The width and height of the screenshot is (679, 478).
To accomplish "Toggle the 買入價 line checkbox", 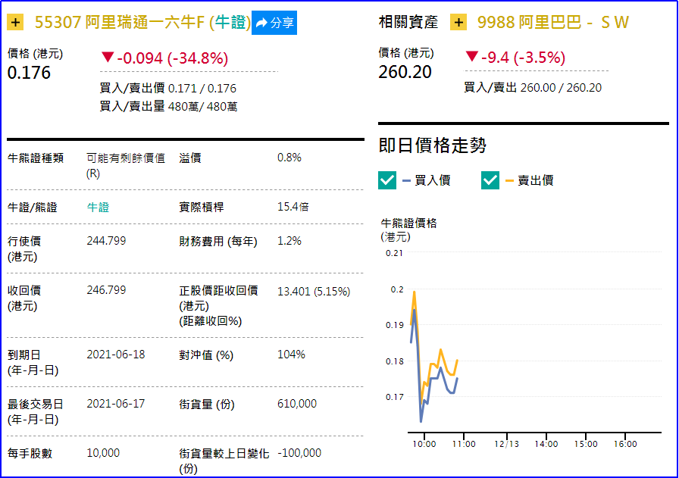I will 387,180.
